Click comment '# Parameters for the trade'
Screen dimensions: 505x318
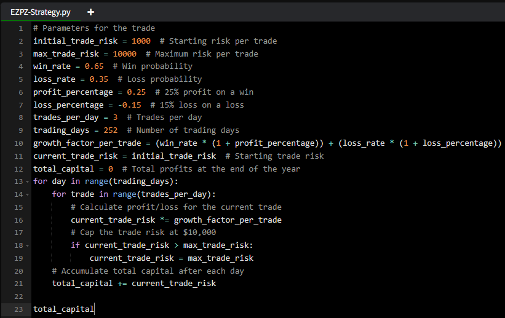(x=94, y=28)
